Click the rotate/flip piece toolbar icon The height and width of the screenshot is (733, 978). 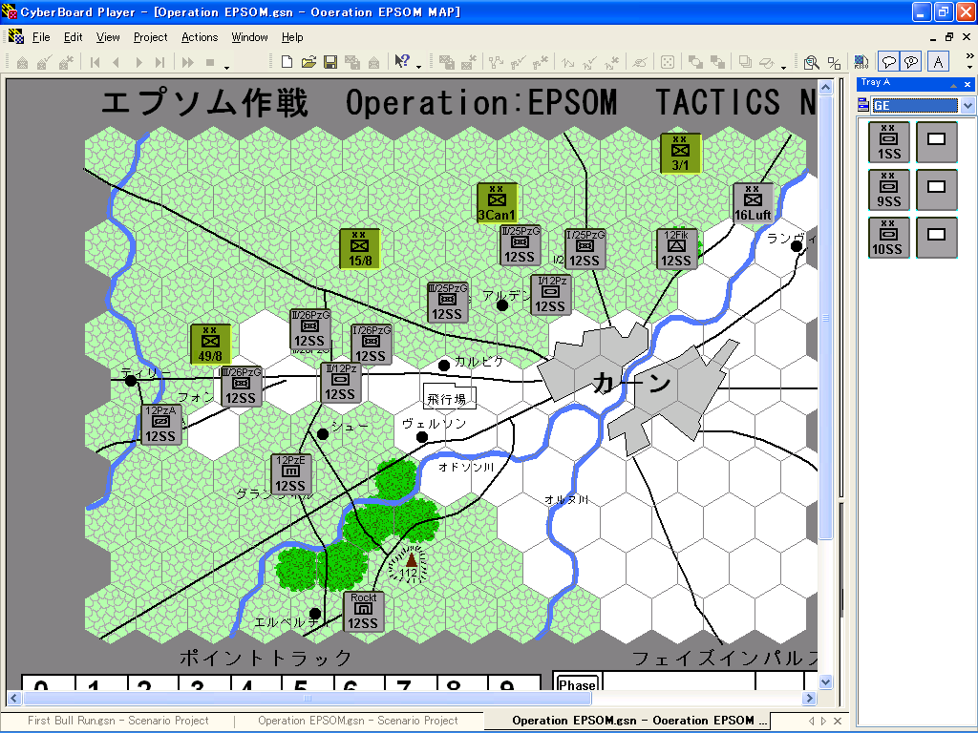point(767,62)
